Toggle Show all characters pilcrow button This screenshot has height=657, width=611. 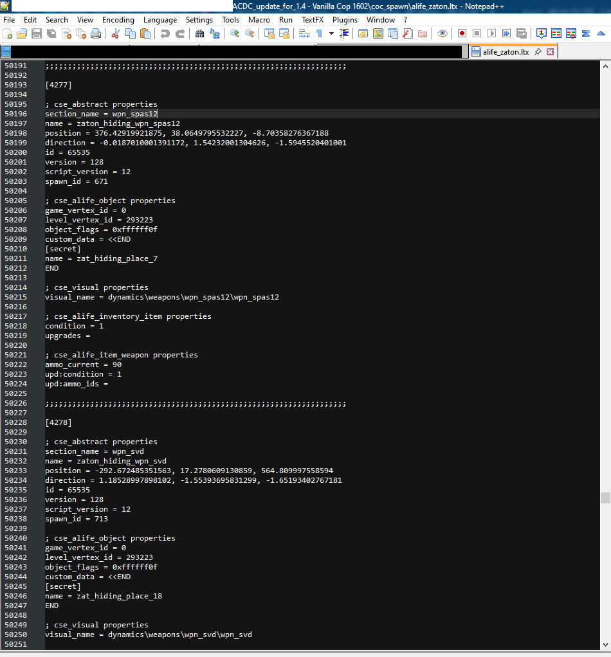(x=320, y=33)
